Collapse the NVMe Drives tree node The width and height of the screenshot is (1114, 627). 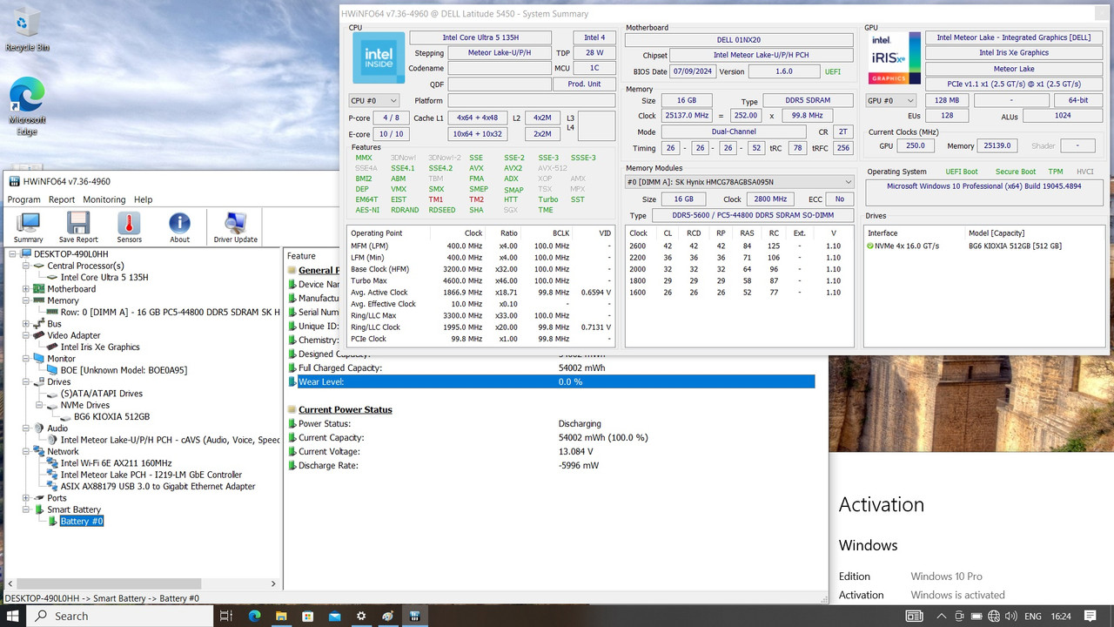[x=40, y=405]
